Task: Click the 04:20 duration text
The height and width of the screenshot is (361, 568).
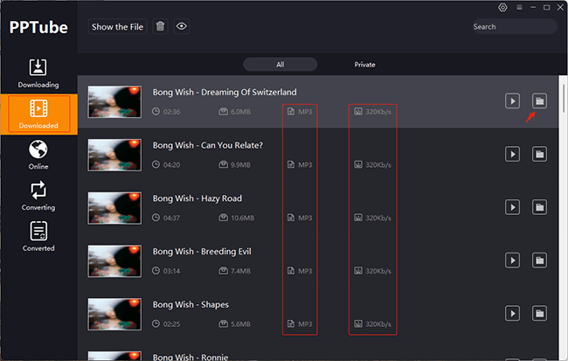Action: [171, 165]
